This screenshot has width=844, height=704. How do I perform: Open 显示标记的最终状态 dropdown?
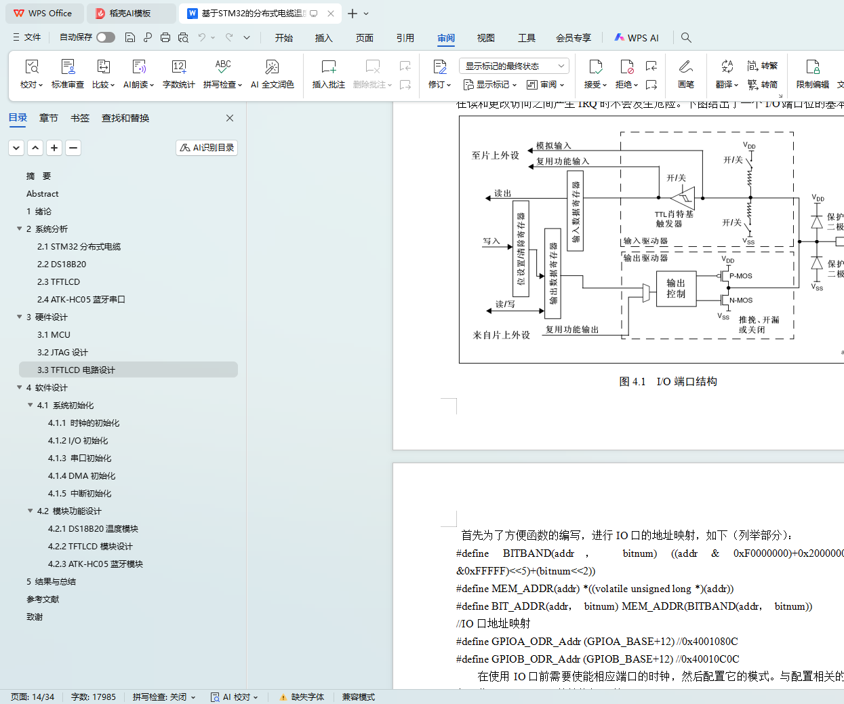[x=513, y=66]
